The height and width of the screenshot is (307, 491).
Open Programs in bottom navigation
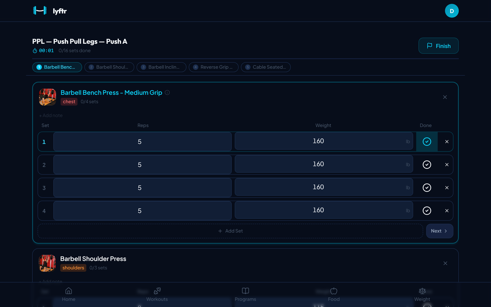(245, 294)
